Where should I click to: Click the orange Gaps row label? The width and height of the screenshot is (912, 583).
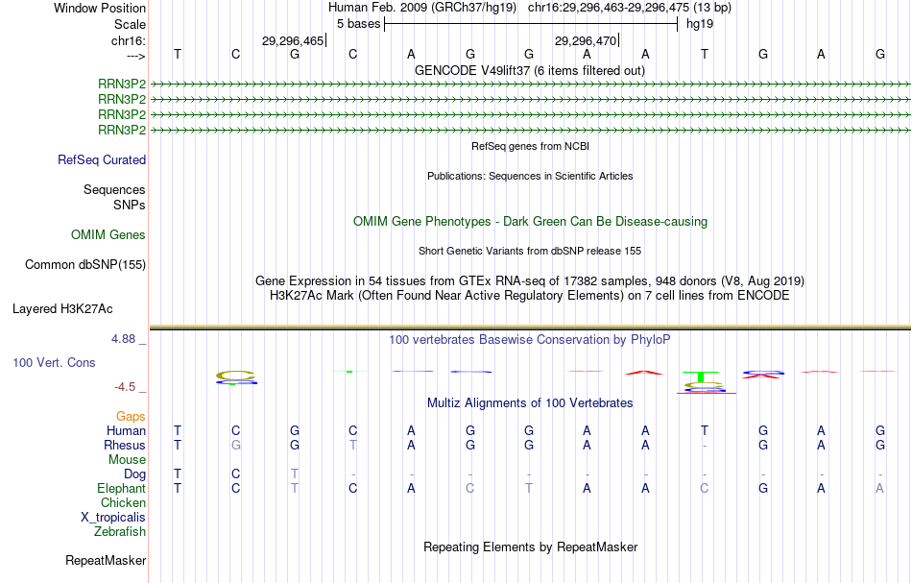[131, 417]
